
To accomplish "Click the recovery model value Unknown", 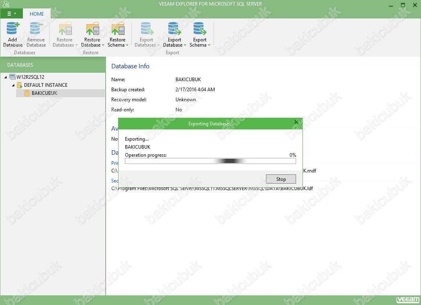I will (186, 100).
